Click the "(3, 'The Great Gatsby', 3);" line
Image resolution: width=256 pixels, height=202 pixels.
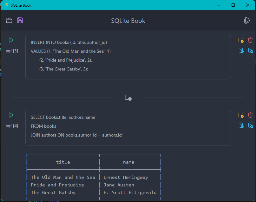[63, 69]
